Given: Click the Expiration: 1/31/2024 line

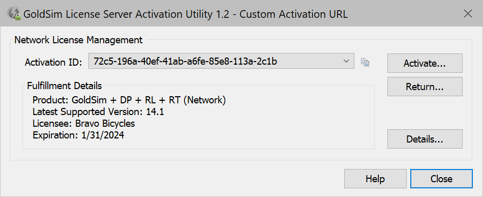Looking at the screenshot, I should (78, 135).
